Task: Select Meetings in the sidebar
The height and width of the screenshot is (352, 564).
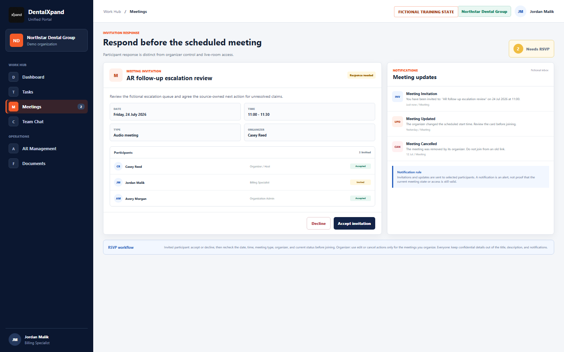Action: (x=47, y=107)
